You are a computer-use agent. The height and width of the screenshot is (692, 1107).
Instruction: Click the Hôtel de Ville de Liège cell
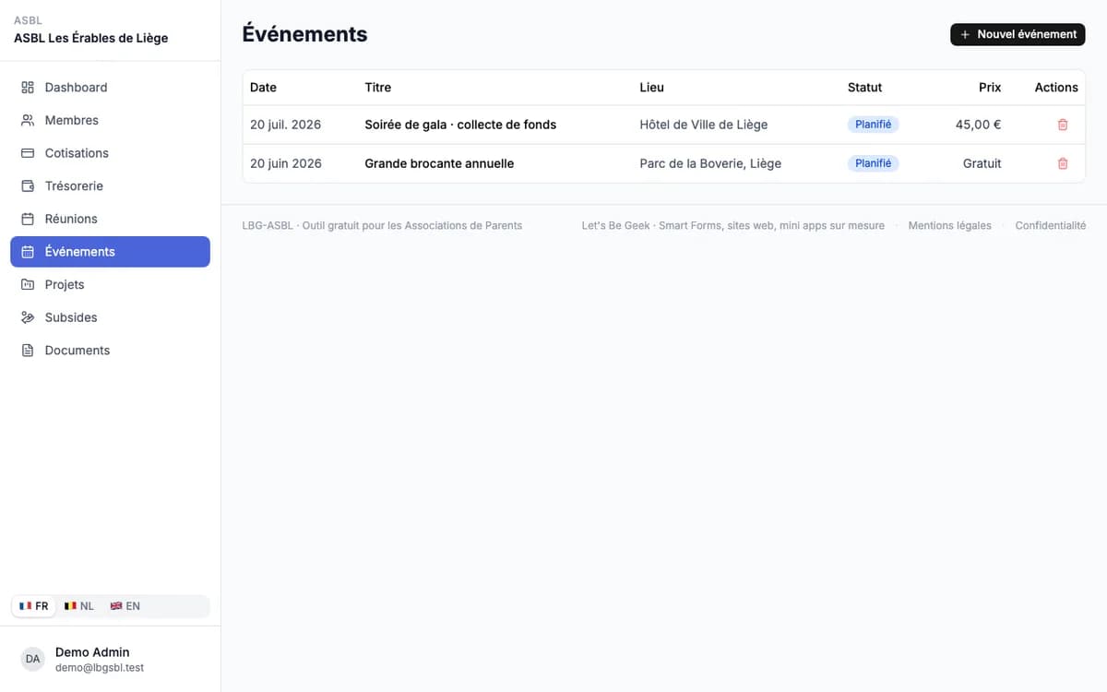[x=703, y=125]
